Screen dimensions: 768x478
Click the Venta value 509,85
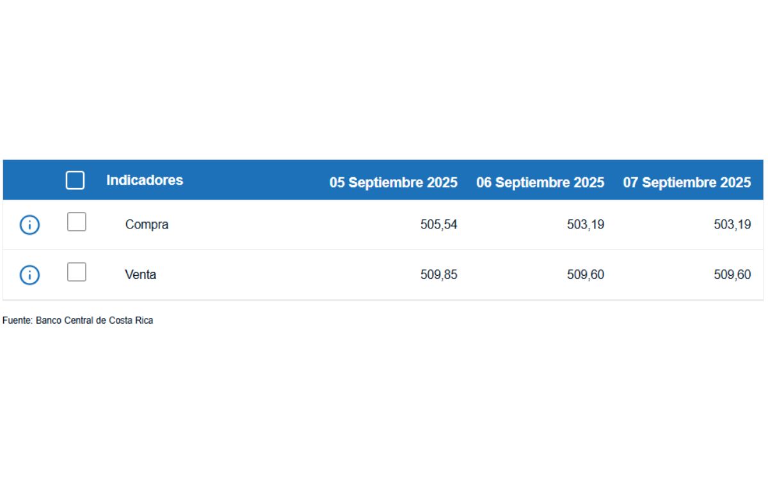click(439, 275)
